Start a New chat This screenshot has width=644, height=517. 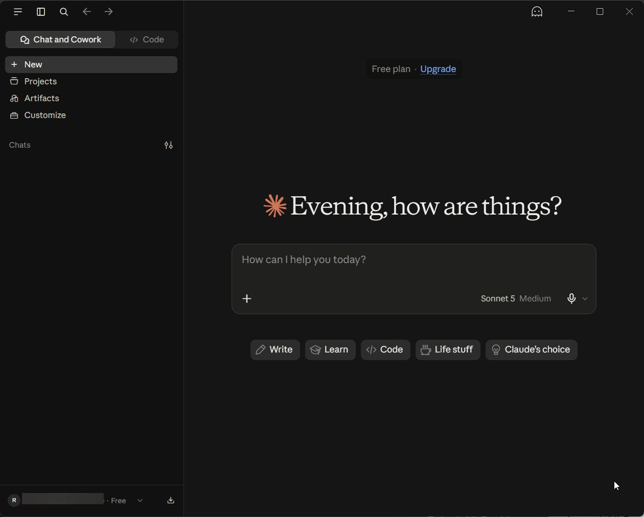[x=91, y=64]
